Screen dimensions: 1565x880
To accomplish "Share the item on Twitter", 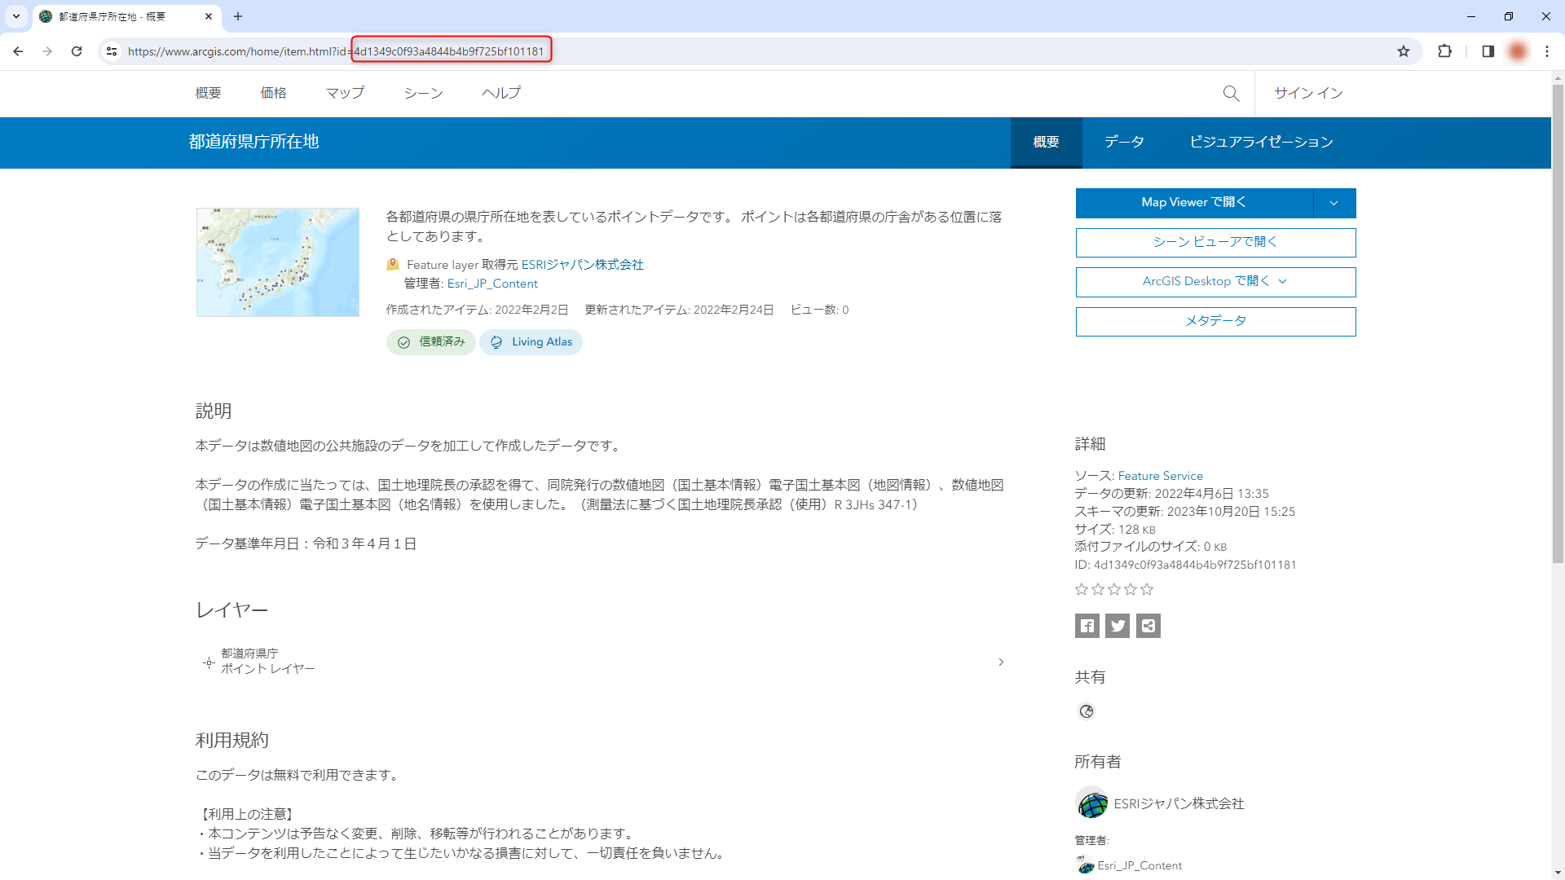I will tap(1118, 626).
